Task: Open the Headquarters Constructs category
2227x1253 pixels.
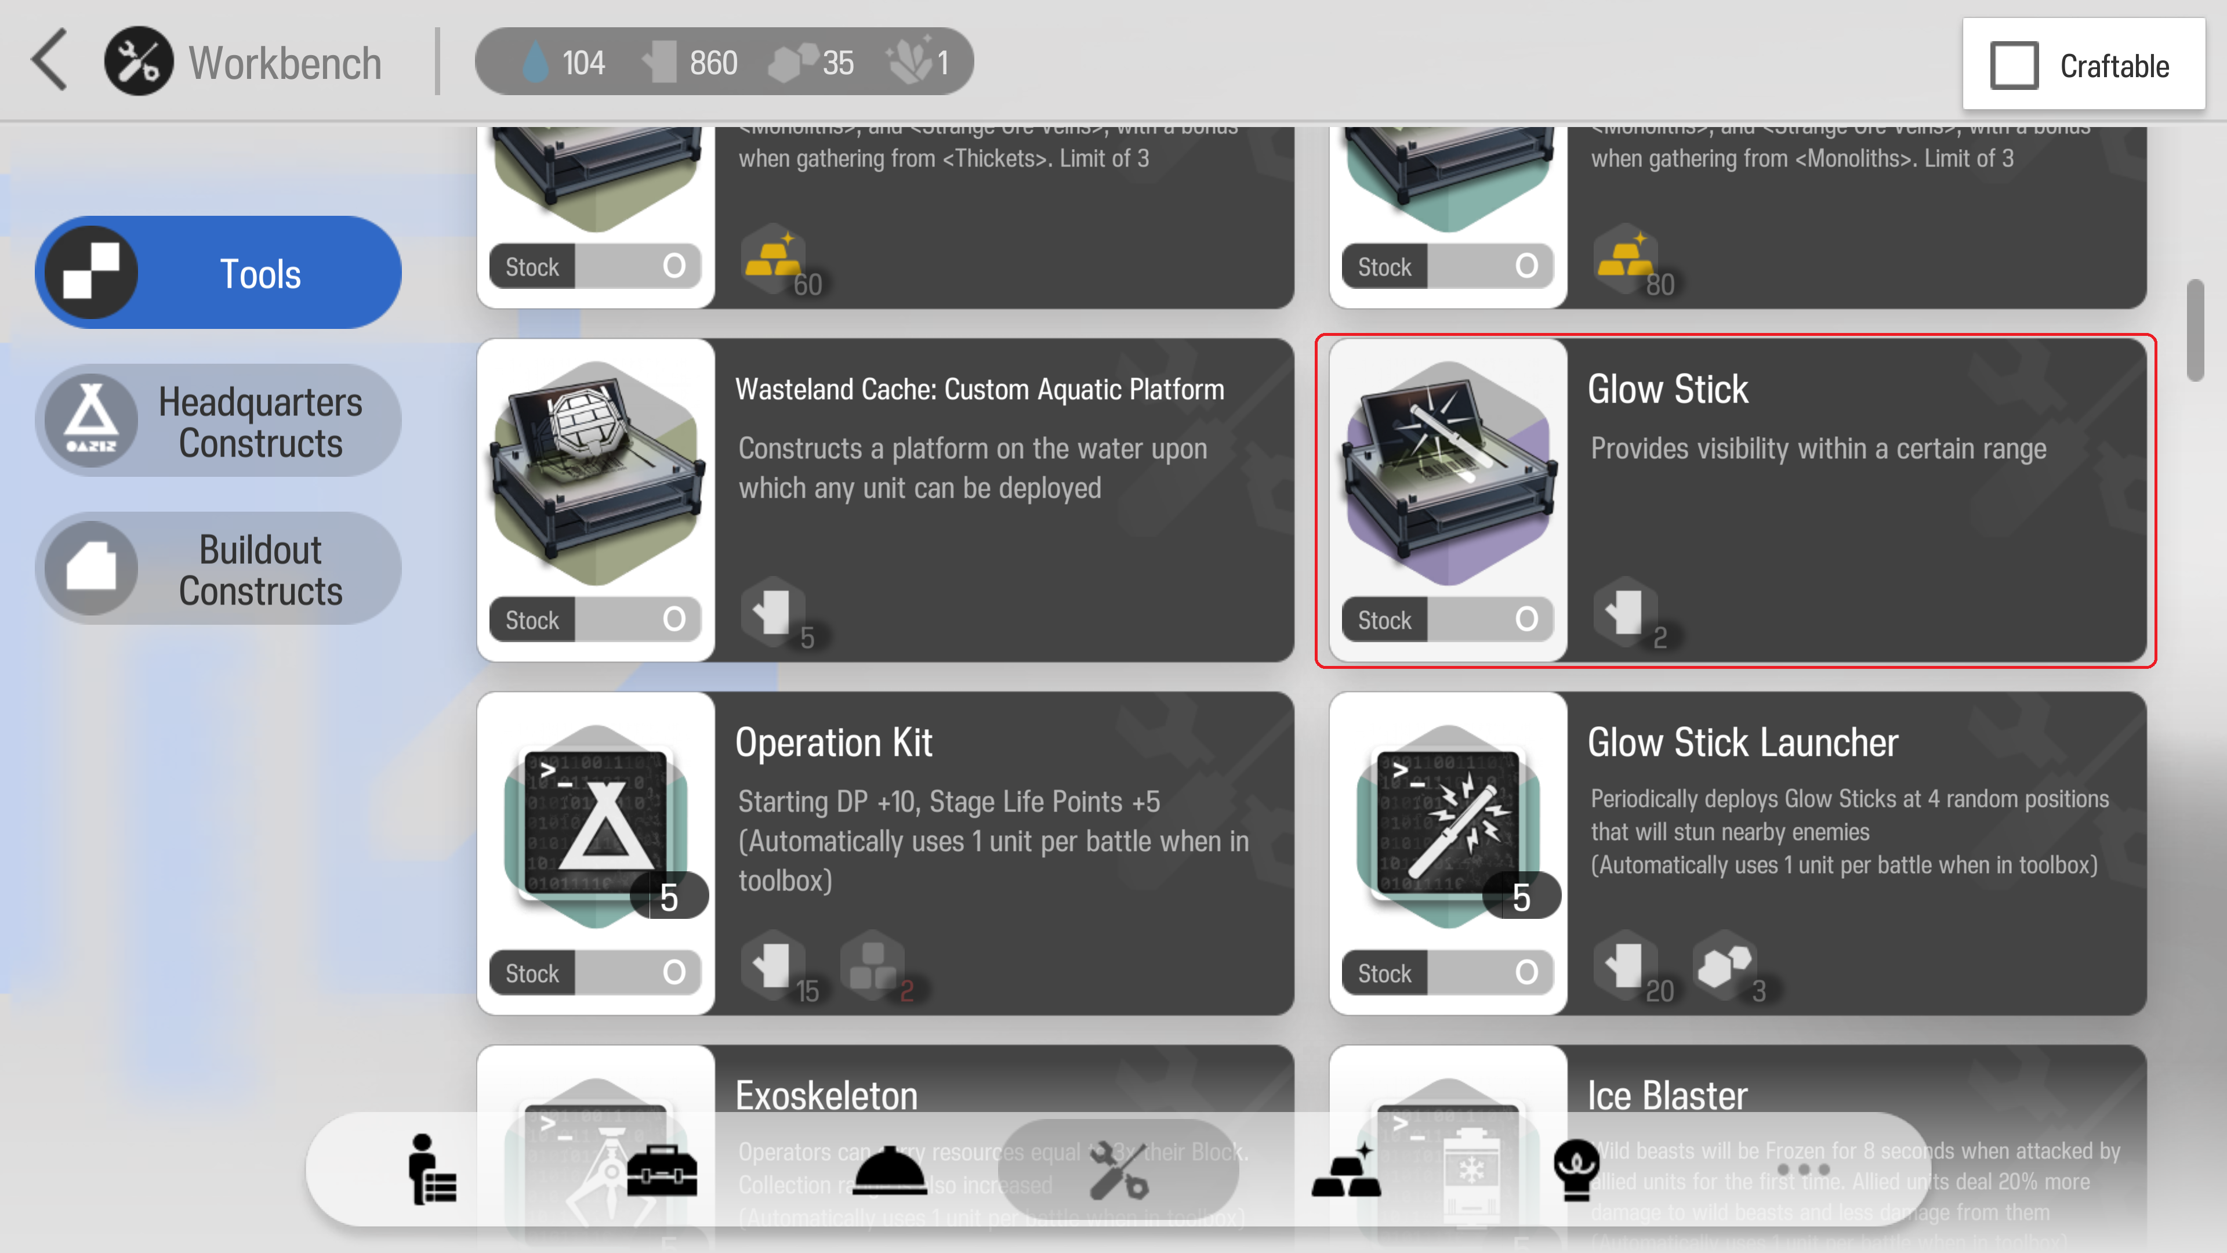Action: tap(218, 421)
